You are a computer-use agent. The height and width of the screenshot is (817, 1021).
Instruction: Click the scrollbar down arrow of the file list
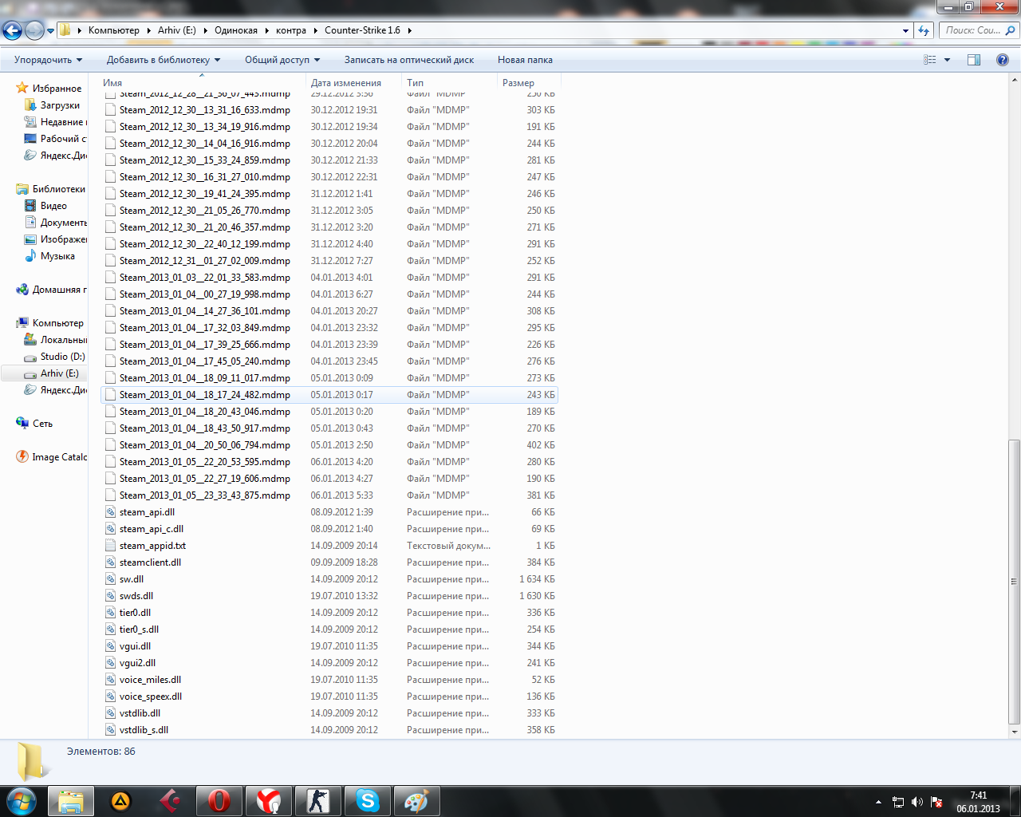1015,732
